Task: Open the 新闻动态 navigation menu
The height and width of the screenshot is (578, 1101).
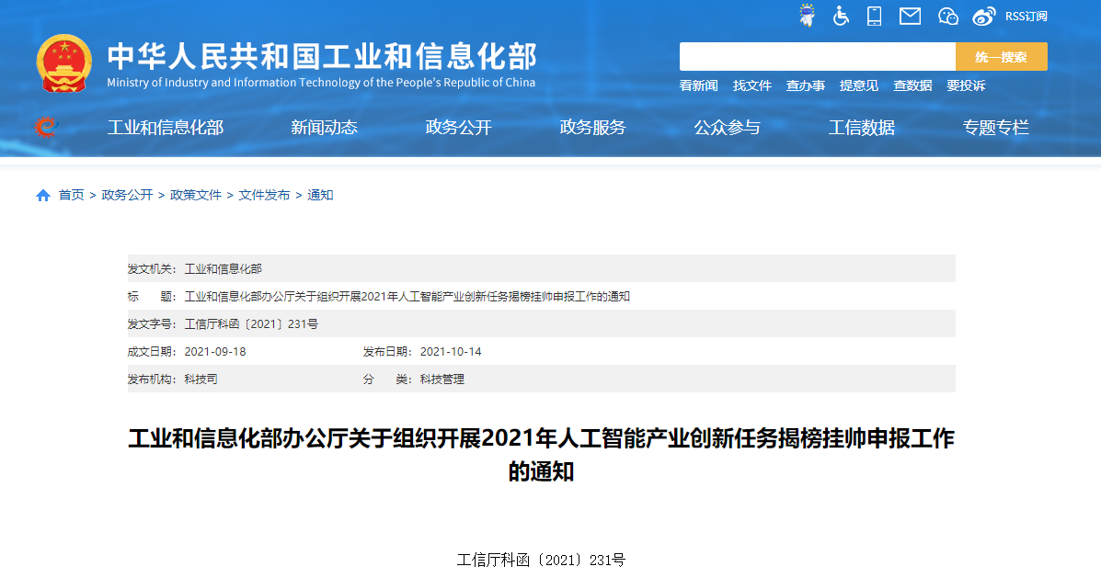Action: tap(324, 128)
